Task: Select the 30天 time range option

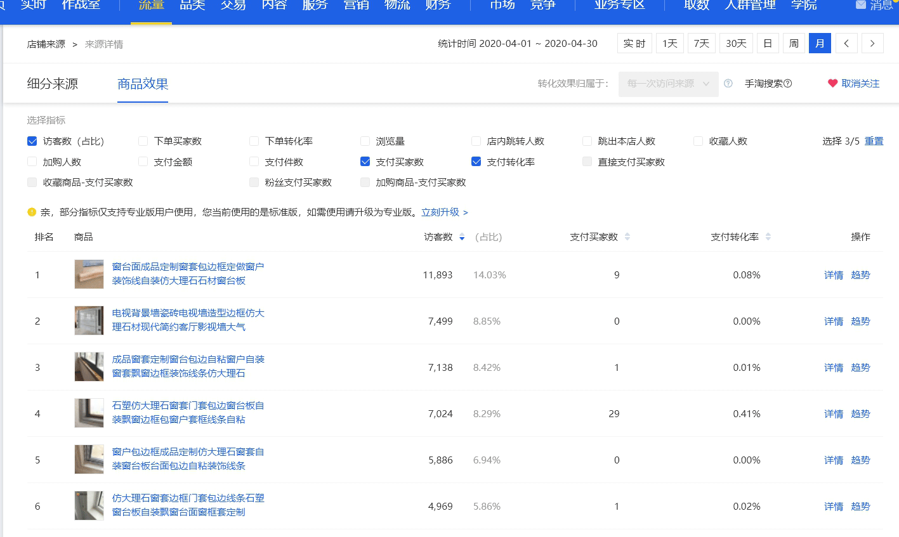Action: (736, 43)
